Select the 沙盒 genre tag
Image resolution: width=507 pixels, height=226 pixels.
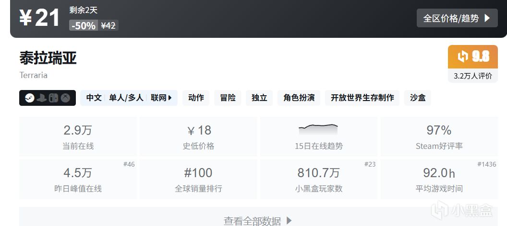tap(417, 98)
